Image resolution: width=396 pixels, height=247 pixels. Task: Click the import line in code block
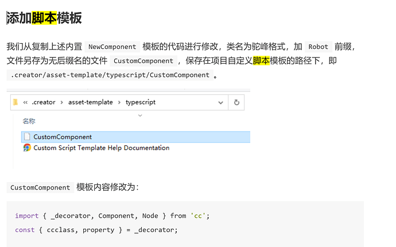[x=112, y=215]
